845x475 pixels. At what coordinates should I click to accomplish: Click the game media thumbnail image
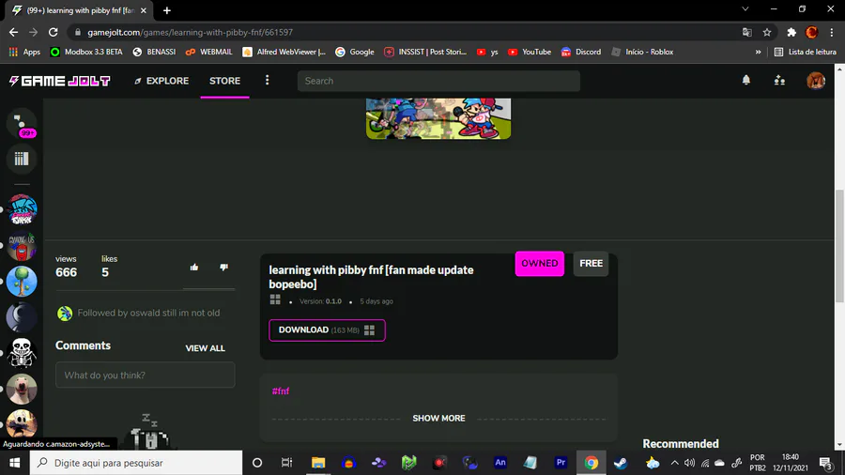(438, 118)
